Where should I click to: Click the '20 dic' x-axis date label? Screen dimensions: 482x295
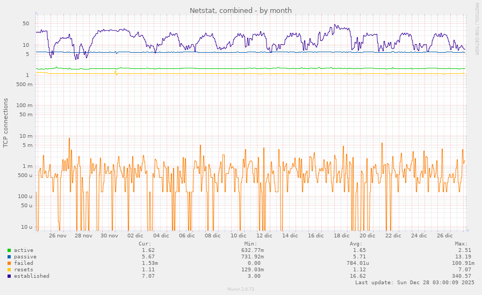tap(368, 236)
